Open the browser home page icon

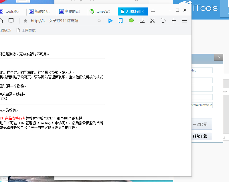[x=1, y=21]
